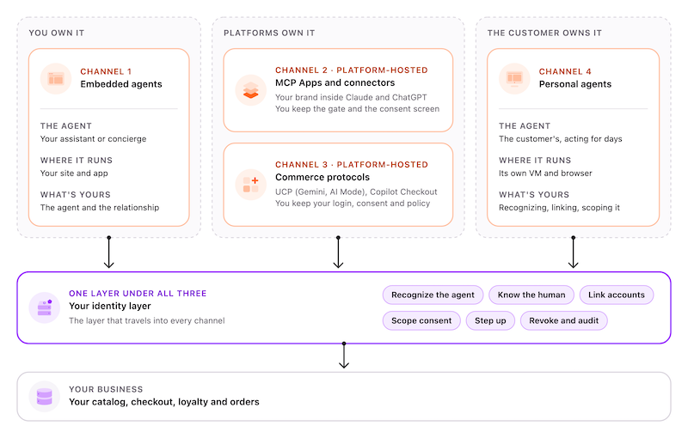Click You keep your login, consent and policy
Screen dimensions: 688x438
click(x=353, y=204)
